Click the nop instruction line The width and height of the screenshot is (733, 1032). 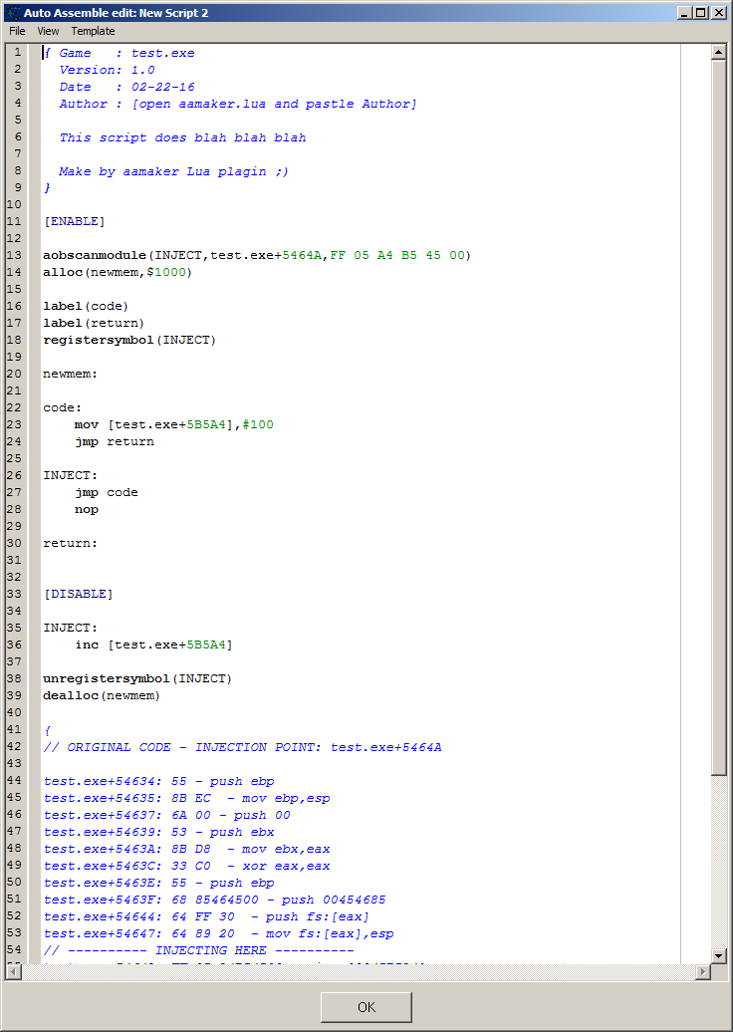[87, 509]
